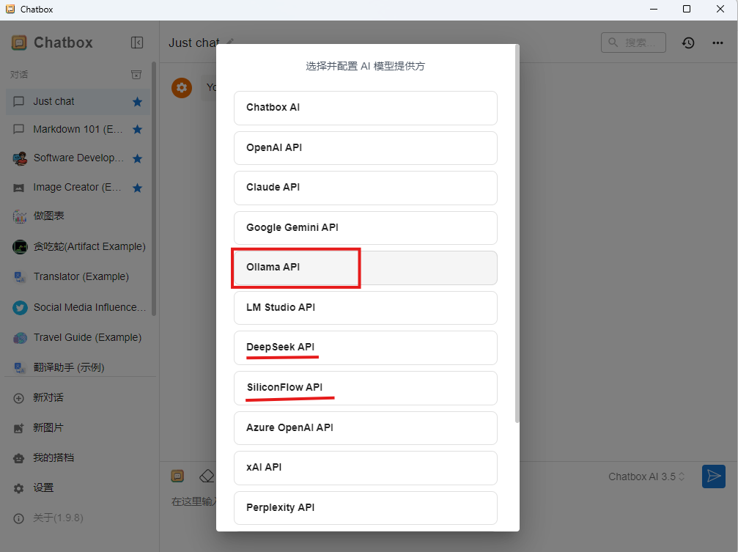Choose Ollama API provider
The image size is (738, 552).
point(366,268)
